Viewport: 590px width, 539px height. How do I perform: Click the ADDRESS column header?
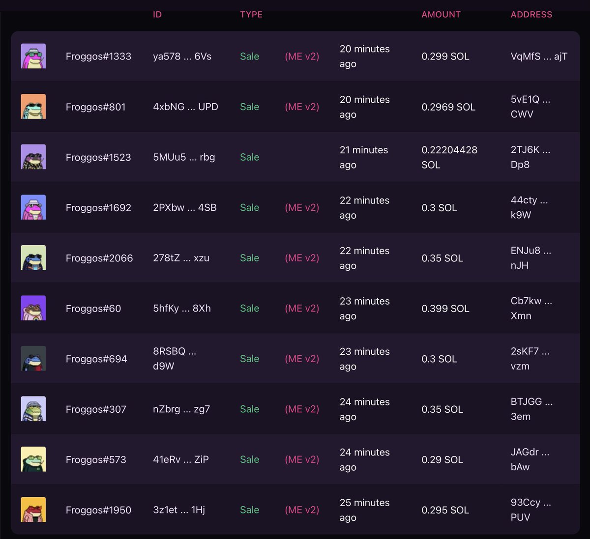531,15
